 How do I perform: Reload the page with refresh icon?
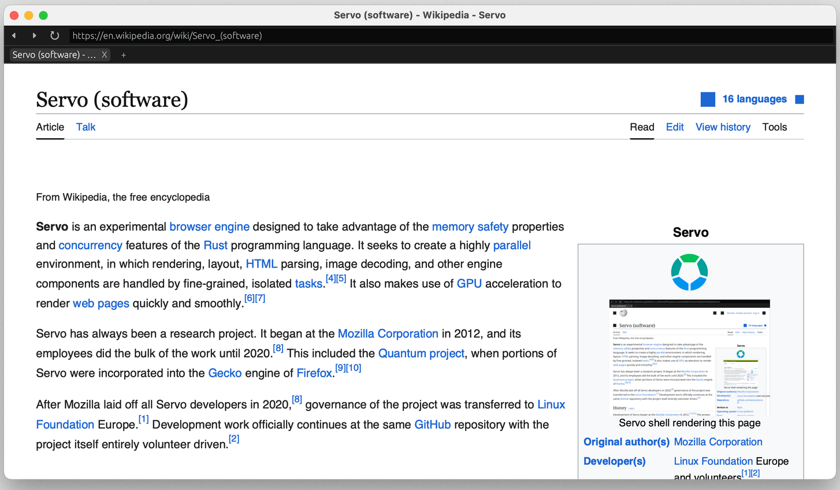(54, 36)
